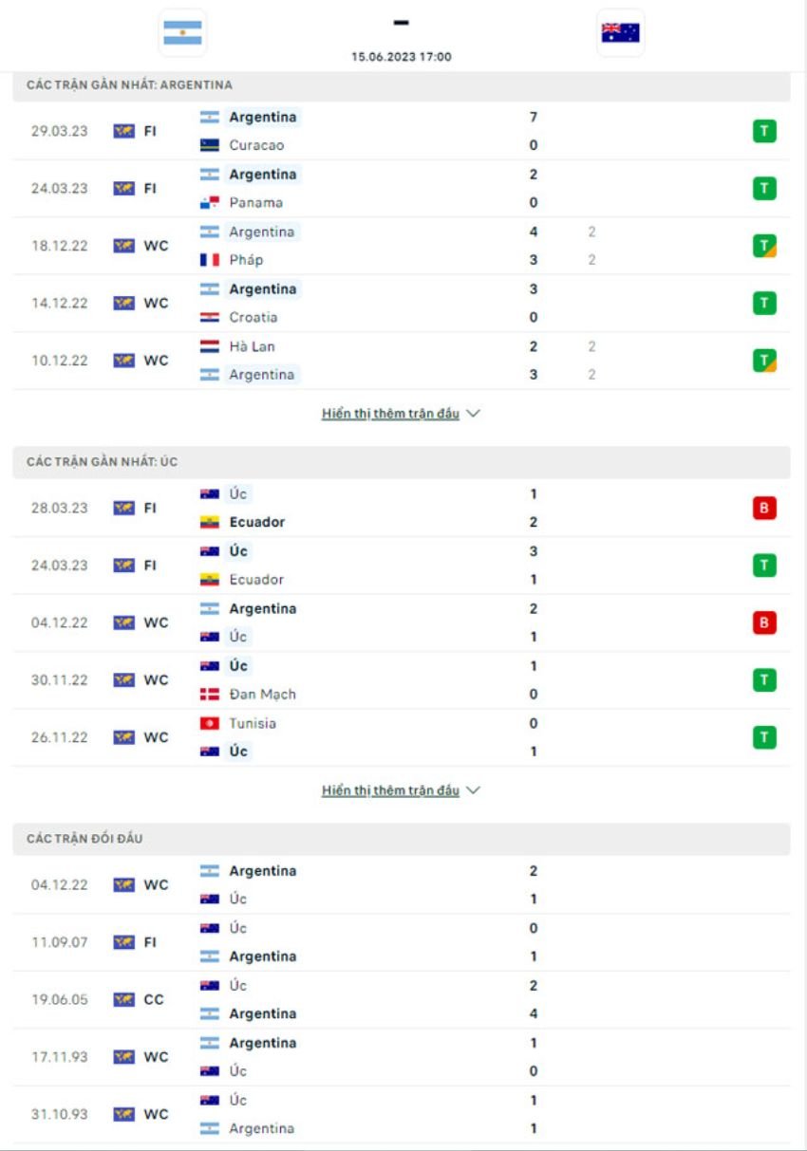Click the Croatia flag in the 14.12.22 row
Image resolution: width=807 pixels, height=1151 pixels.
click(x=210, y=317)
